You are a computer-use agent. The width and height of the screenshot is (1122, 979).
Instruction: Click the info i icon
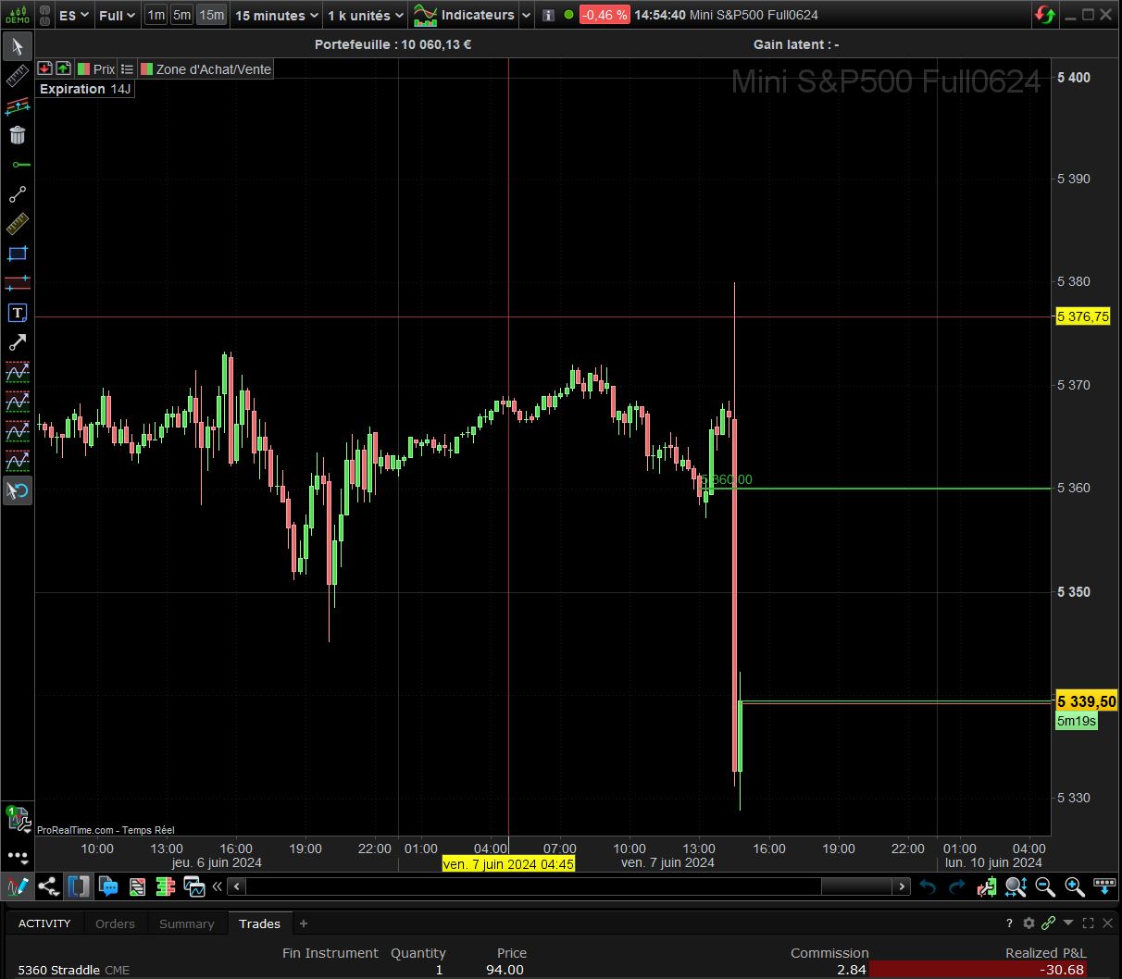point(548,15)
